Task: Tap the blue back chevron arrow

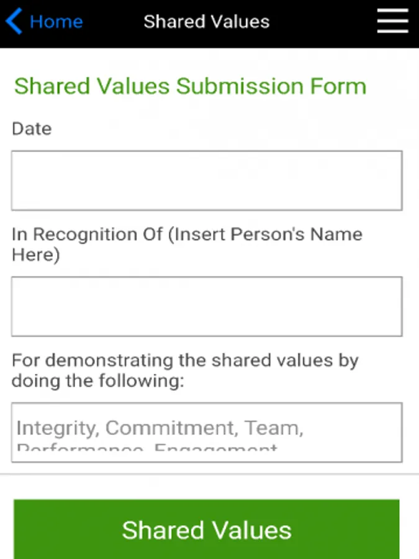Action: tap(14, 22)
